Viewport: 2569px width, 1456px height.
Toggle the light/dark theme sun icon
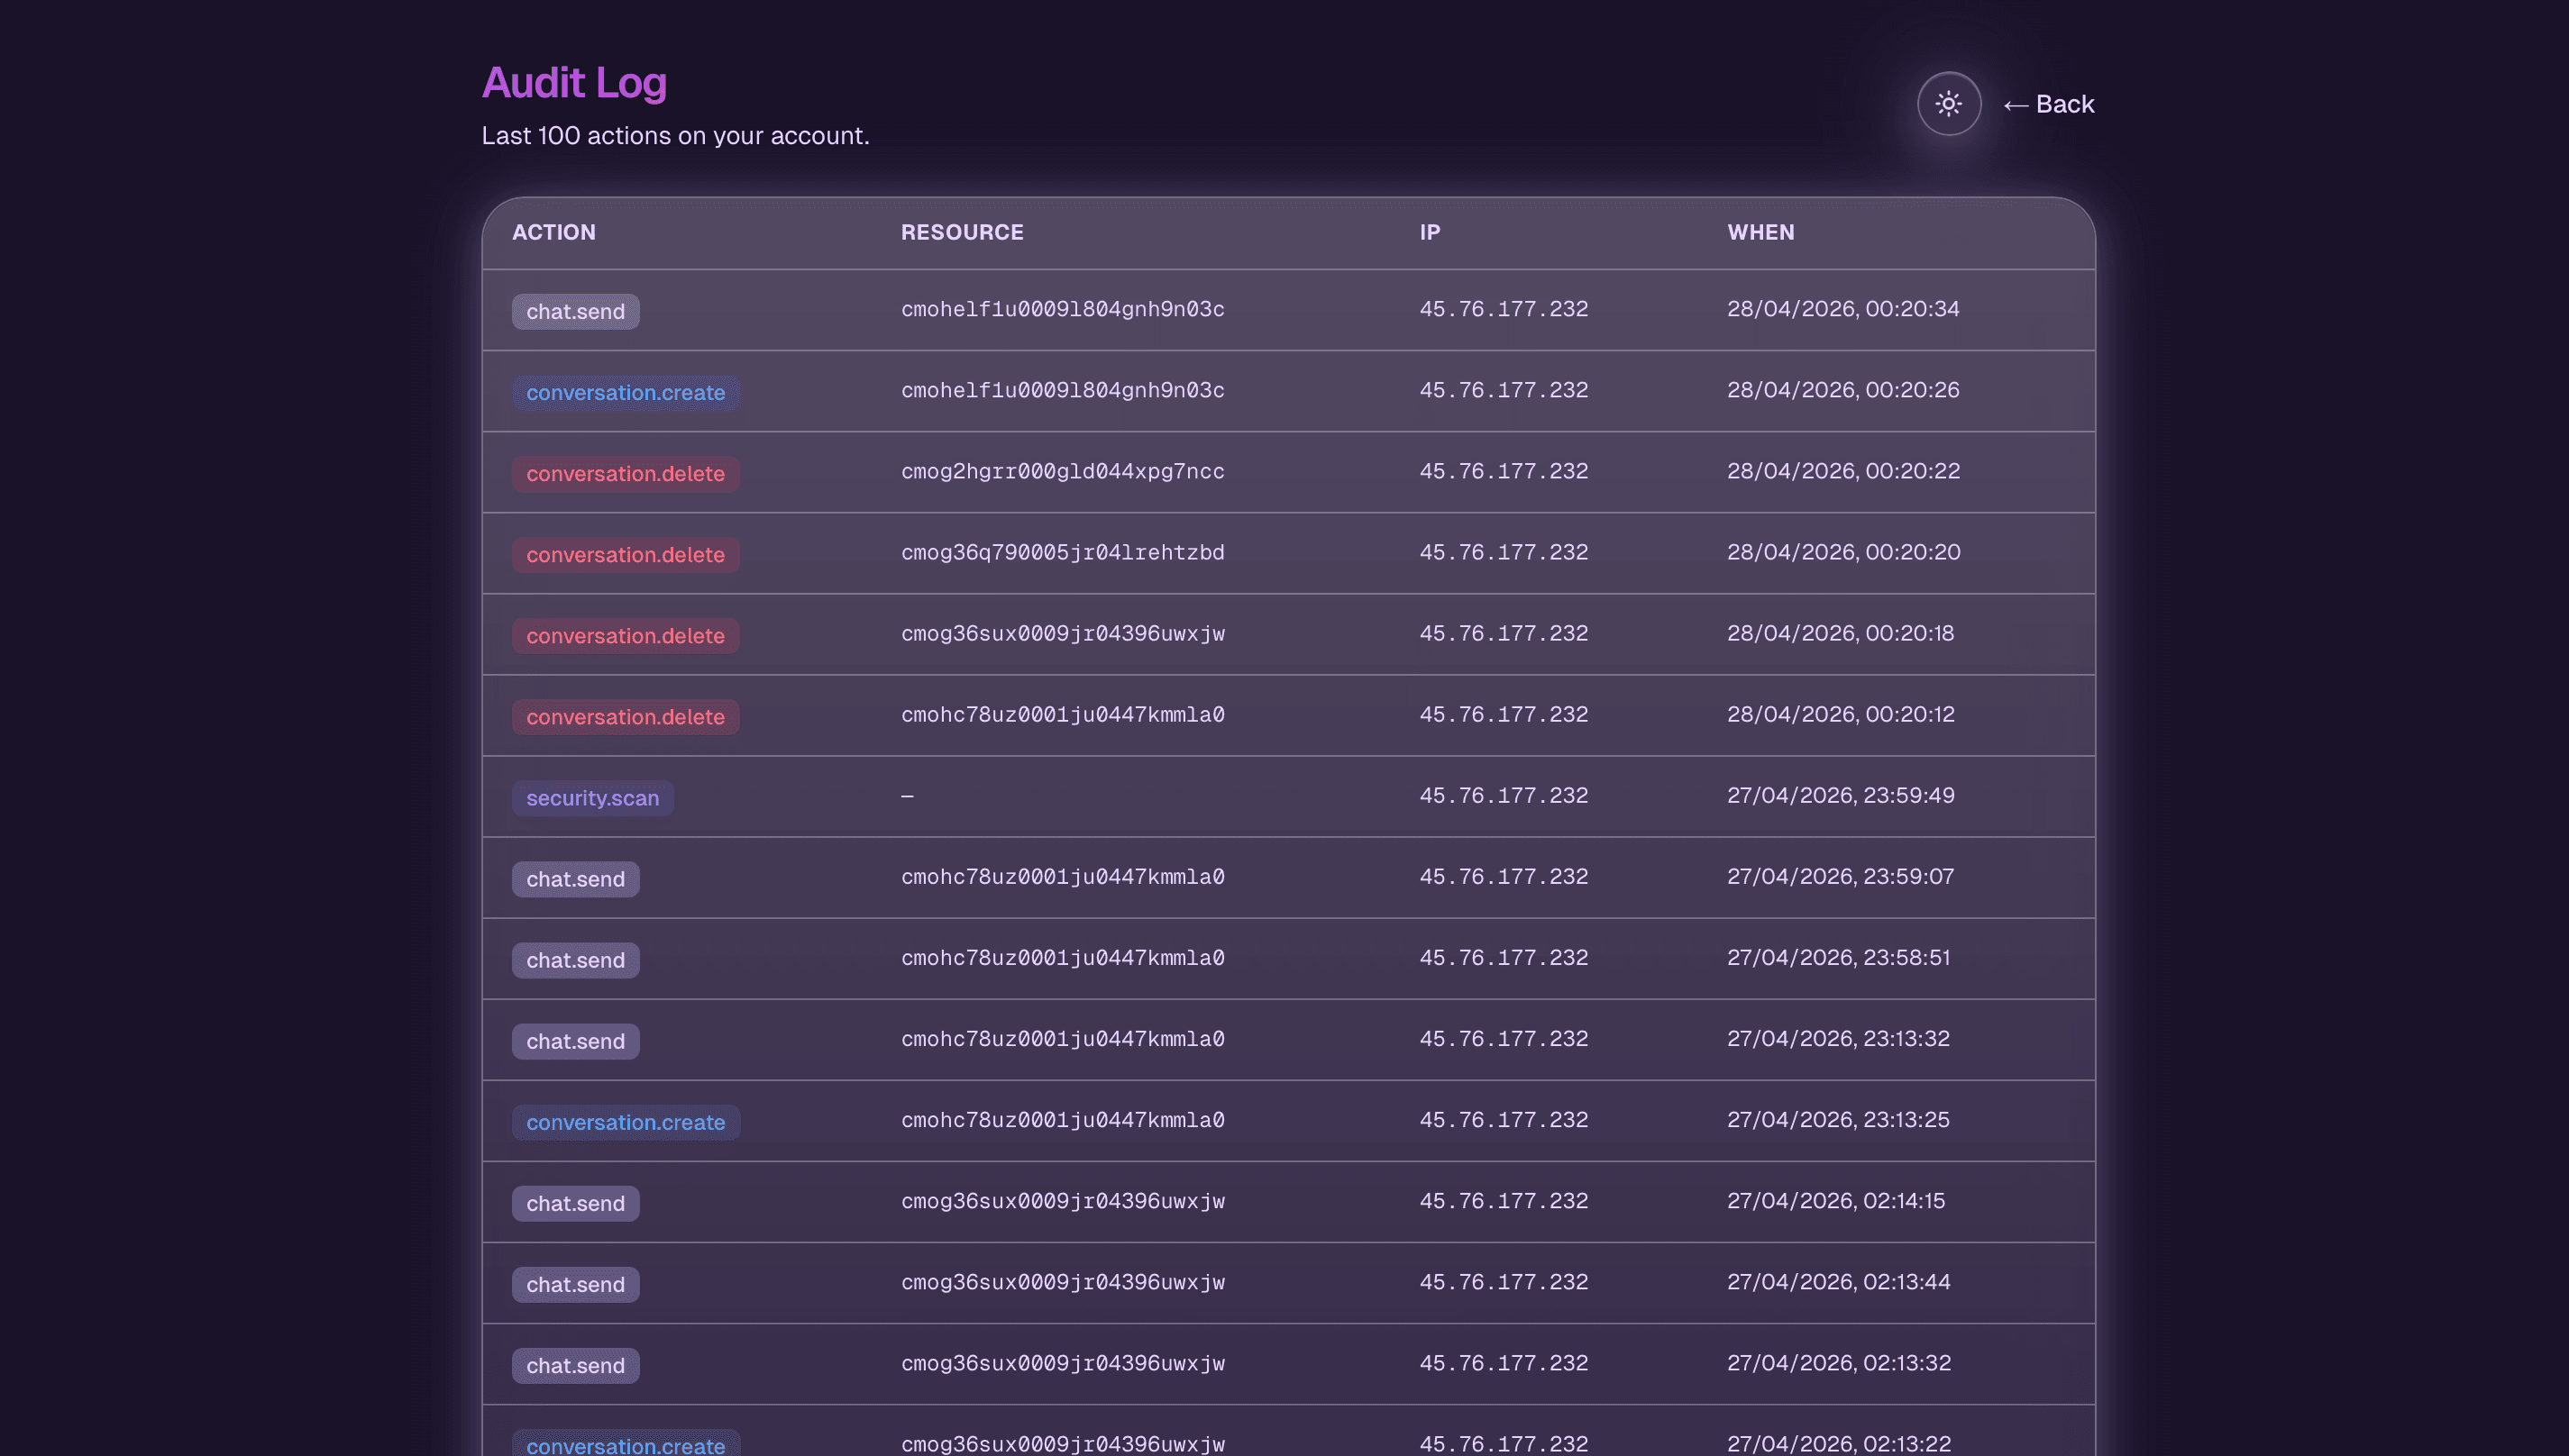(x=1948, y=103)
